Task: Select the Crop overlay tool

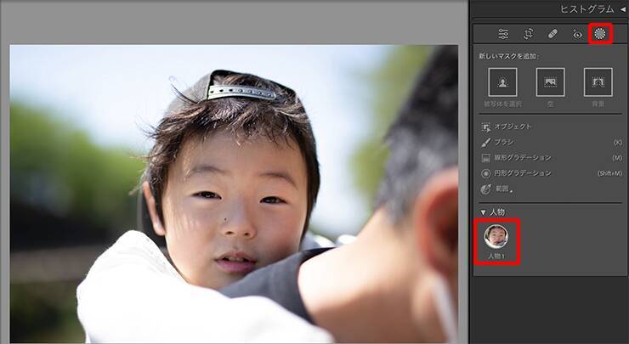Action: coord(528,34)
